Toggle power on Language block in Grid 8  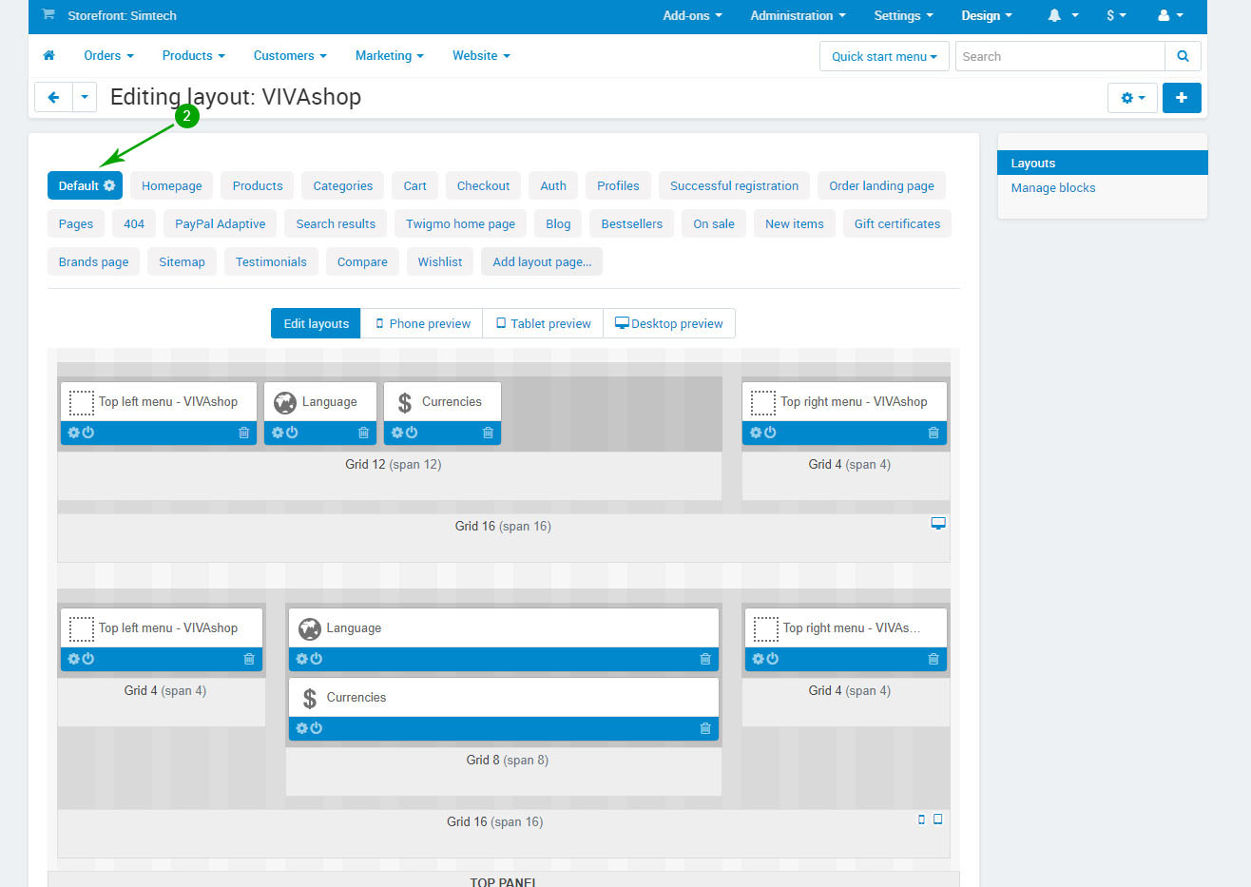[317, 659]
